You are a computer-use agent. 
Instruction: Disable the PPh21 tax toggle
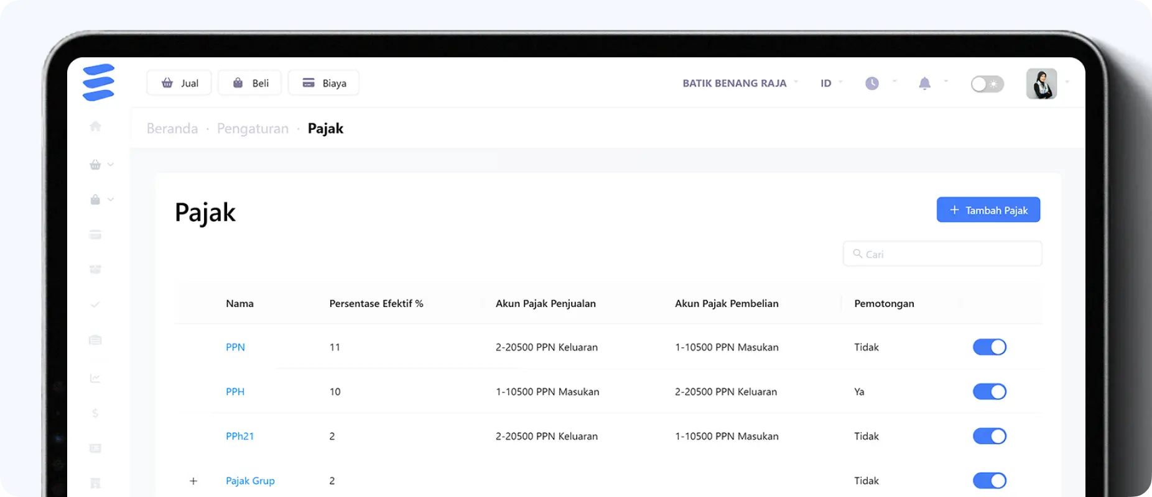(990, 436)
